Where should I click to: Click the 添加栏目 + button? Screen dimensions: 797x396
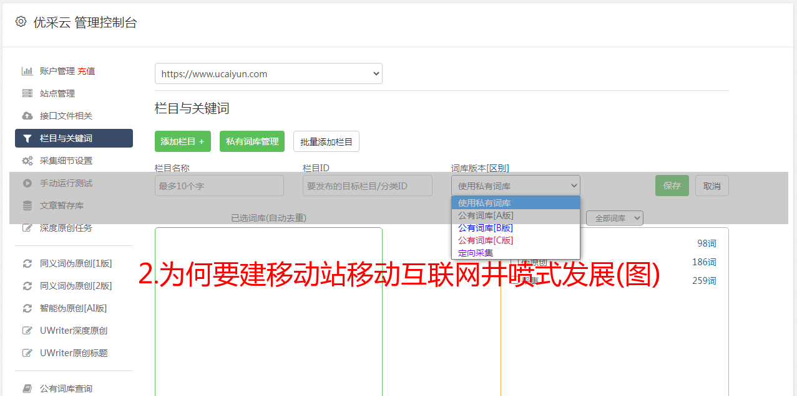(x=182, y=141)
